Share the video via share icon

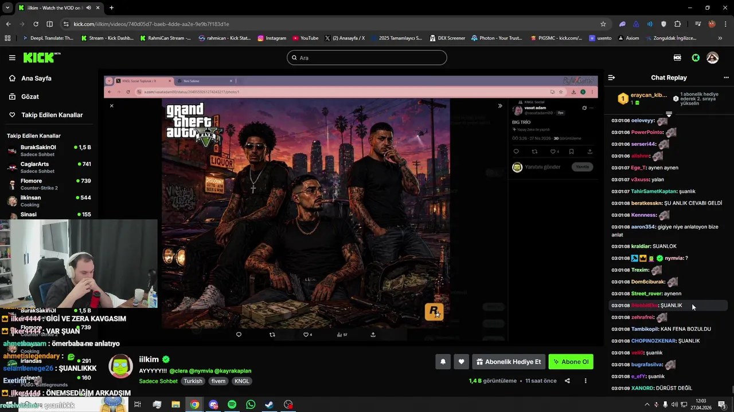567,381
